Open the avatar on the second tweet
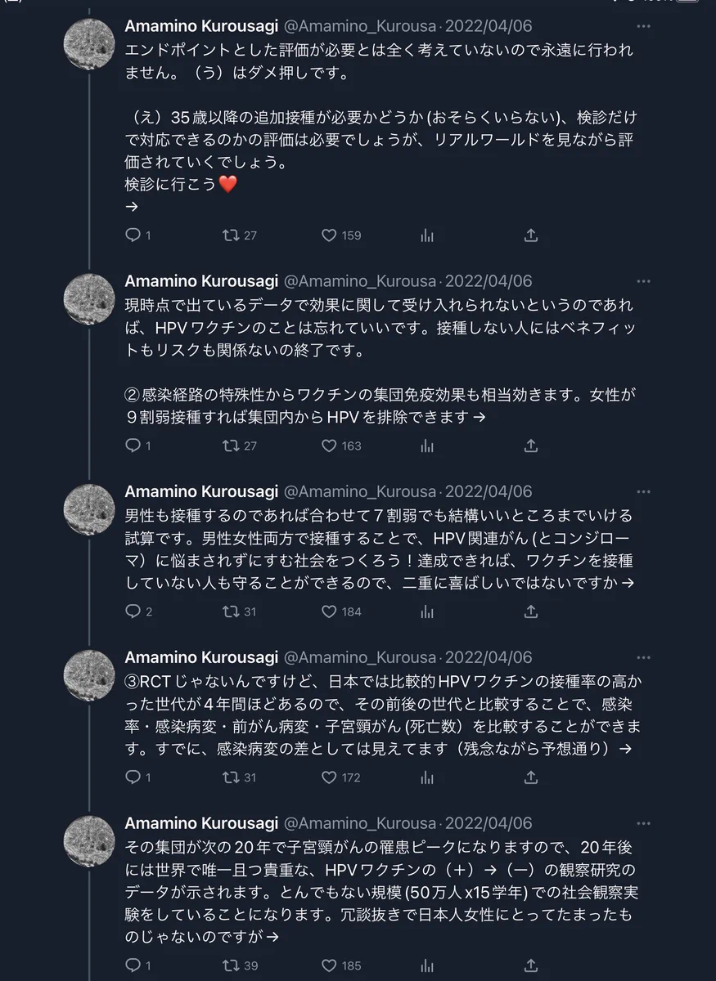The image size is (716, 981). [x=89, y=298]
